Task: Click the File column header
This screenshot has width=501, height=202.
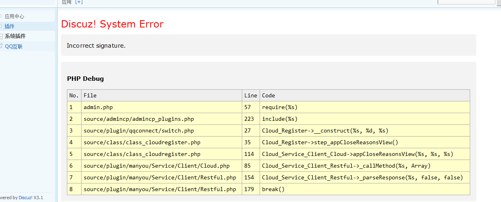Action: [90, 95]
